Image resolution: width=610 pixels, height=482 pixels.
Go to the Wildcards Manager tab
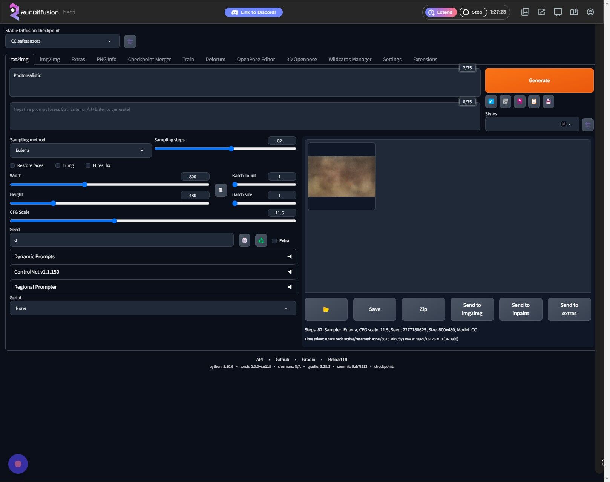350,59
